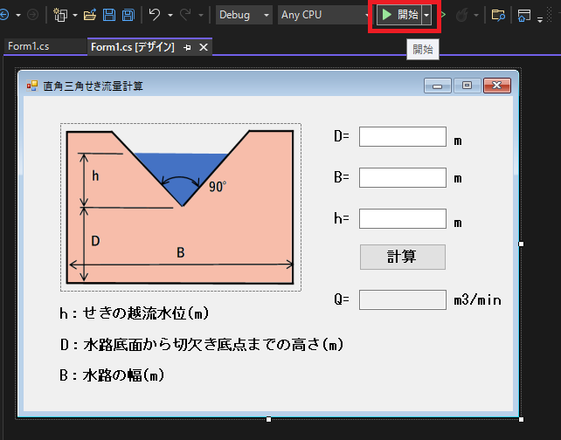Click the form's red close button
Screen dimensions: 561x440
497,86
